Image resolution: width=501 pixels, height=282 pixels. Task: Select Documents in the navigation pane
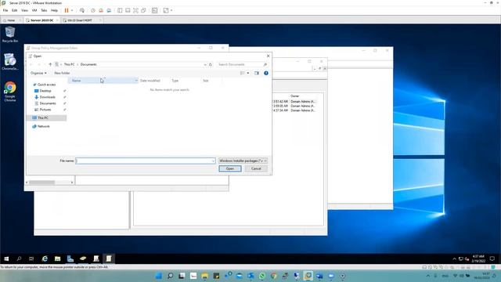(48, 103)
